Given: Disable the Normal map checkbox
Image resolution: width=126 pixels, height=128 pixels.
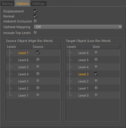Looking at the screenshot, I should pos(35,16).
